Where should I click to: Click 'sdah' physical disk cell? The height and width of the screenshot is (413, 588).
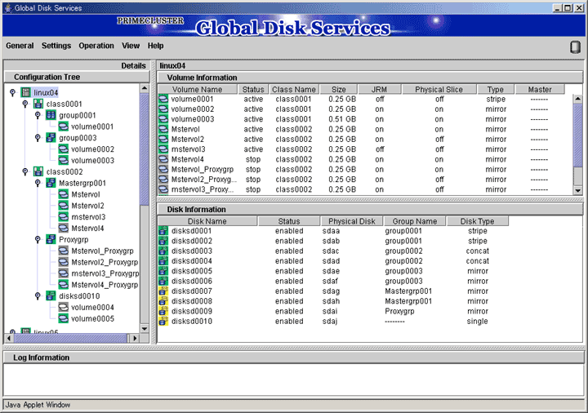[331, 301]
